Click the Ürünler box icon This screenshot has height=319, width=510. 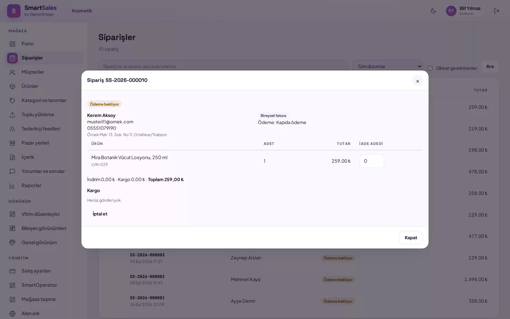pos(12,86)
